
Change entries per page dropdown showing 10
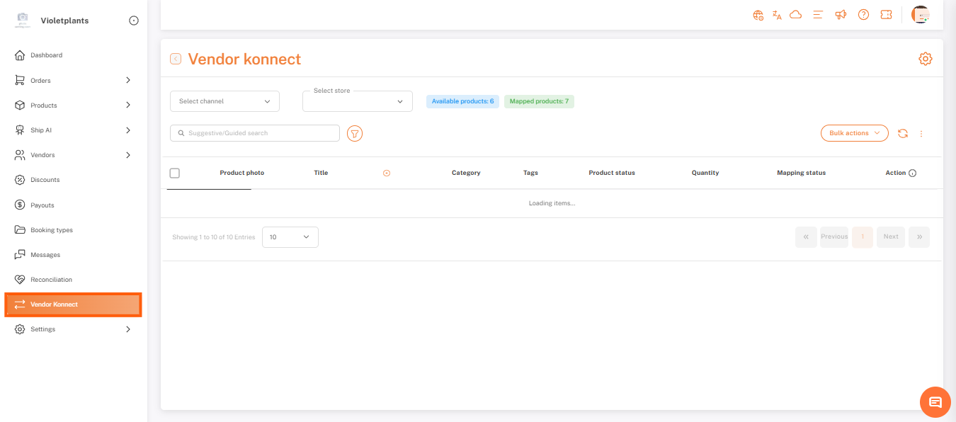(290, 237)
